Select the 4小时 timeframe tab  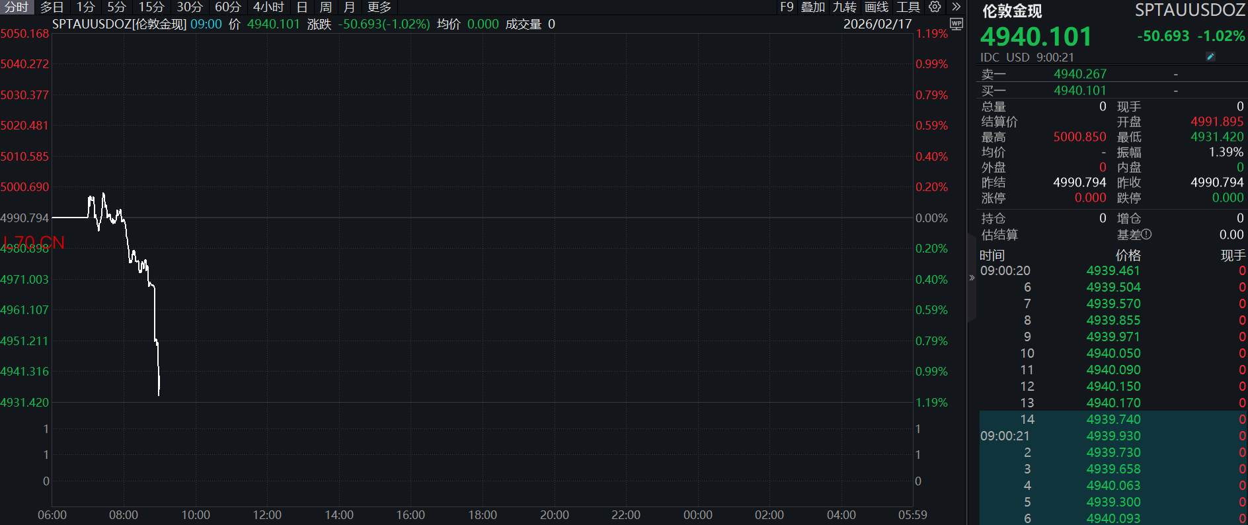[268, 7]
